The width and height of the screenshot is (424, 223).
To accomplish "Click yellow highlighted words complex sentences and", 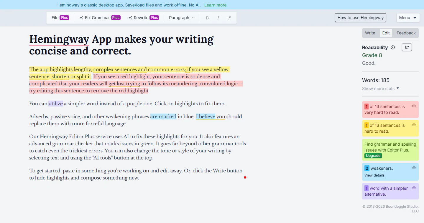I will 120,69.
